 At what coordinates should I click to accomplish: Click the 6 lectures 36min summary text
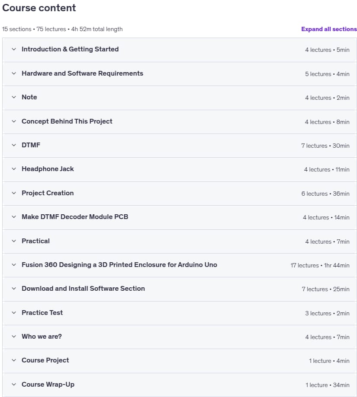(325, 194)
